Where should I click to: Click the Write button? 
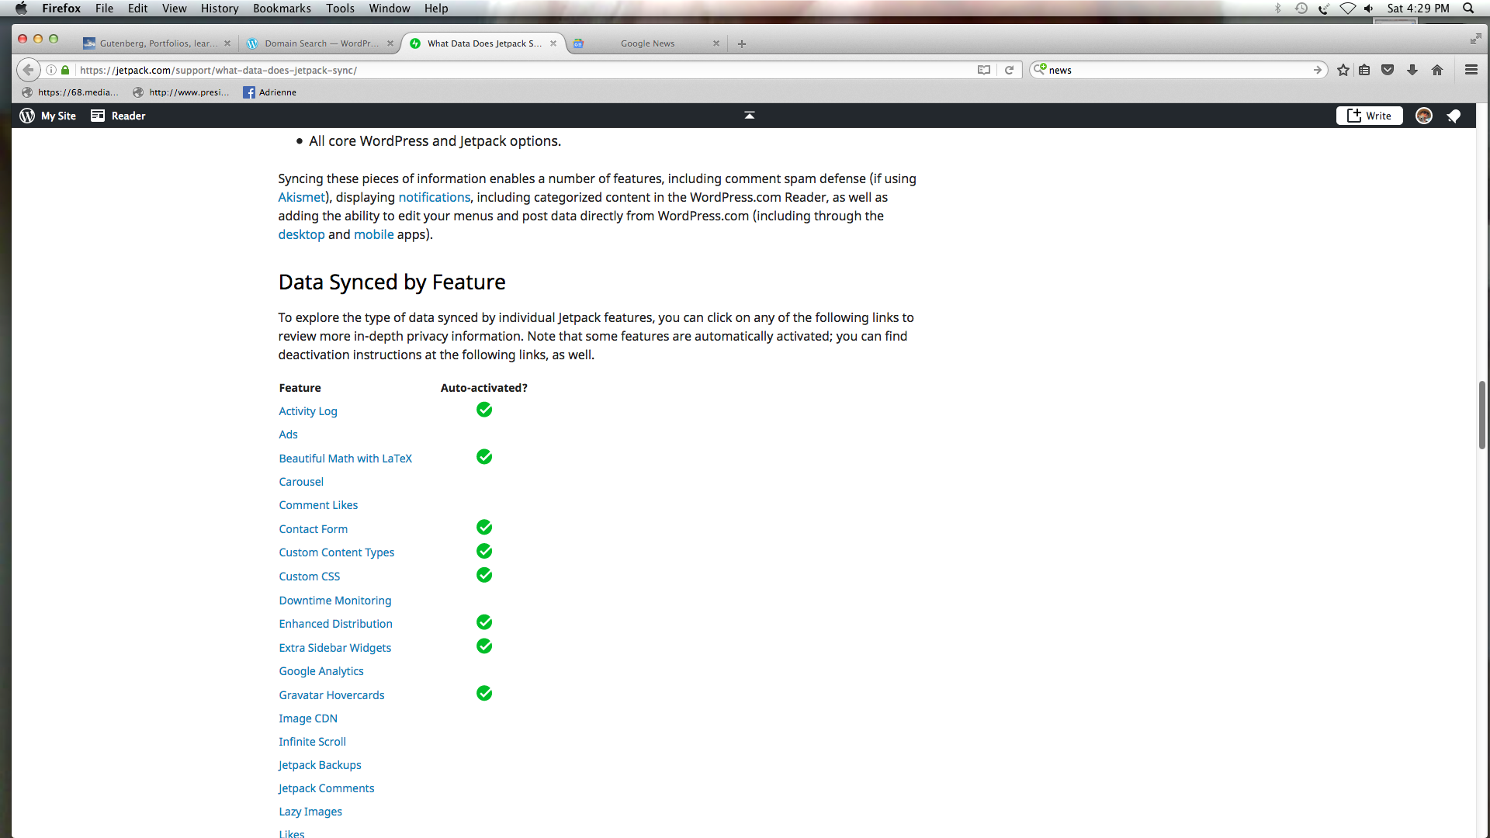(1370, 116)
